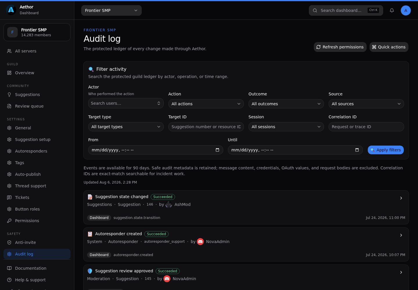Go to All servers
This screenshot has width=418, height=290.
(x=37, y=51)
